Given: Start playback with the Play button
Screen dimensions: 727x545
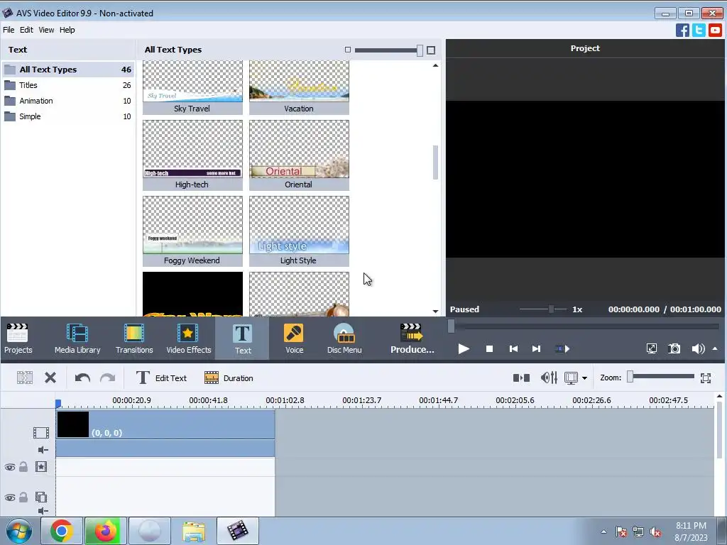Looking at the screenshot, I should [x=463, y=349].
